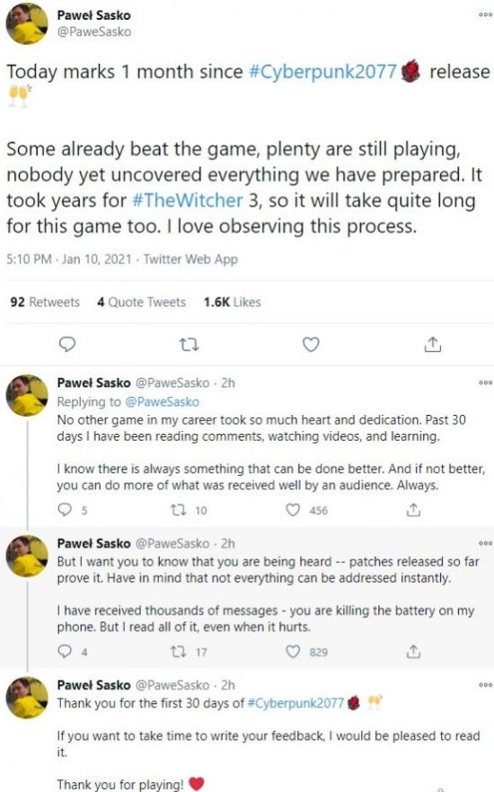Like the main tweet with the heart icon
The height and width of the screenshot is (792, 494).
click(x=311, y=344)
